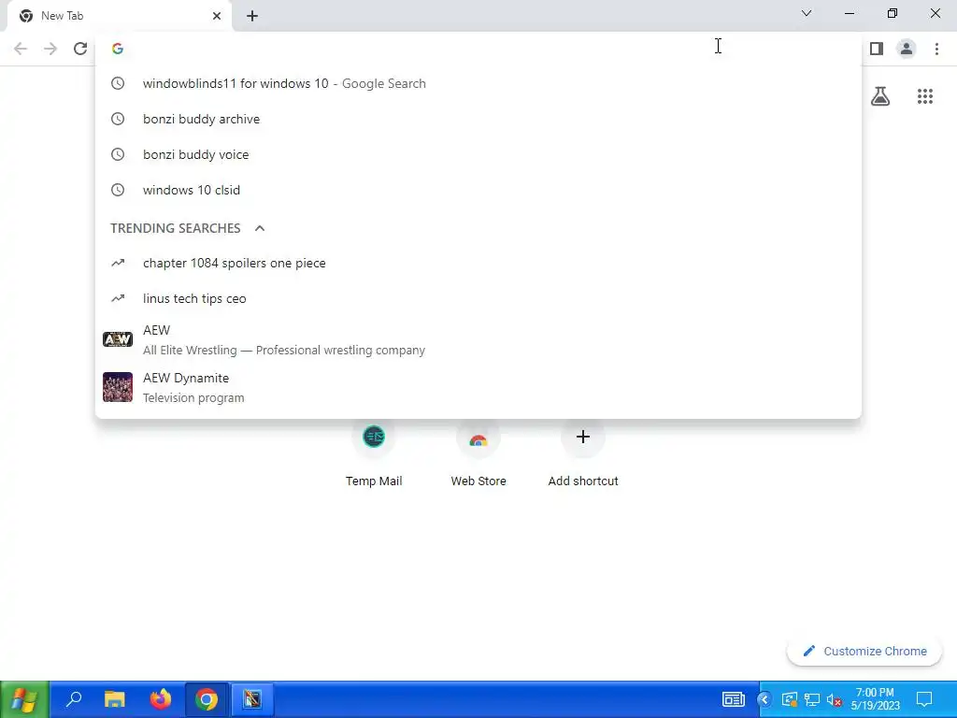957x718 pixels.
Task: Open the app right of Chrome on taskbar
Action: 252,699
